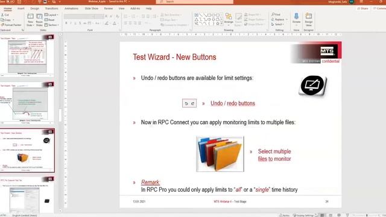Apply bullet list
386x217 pixels.
coord(126,16)
